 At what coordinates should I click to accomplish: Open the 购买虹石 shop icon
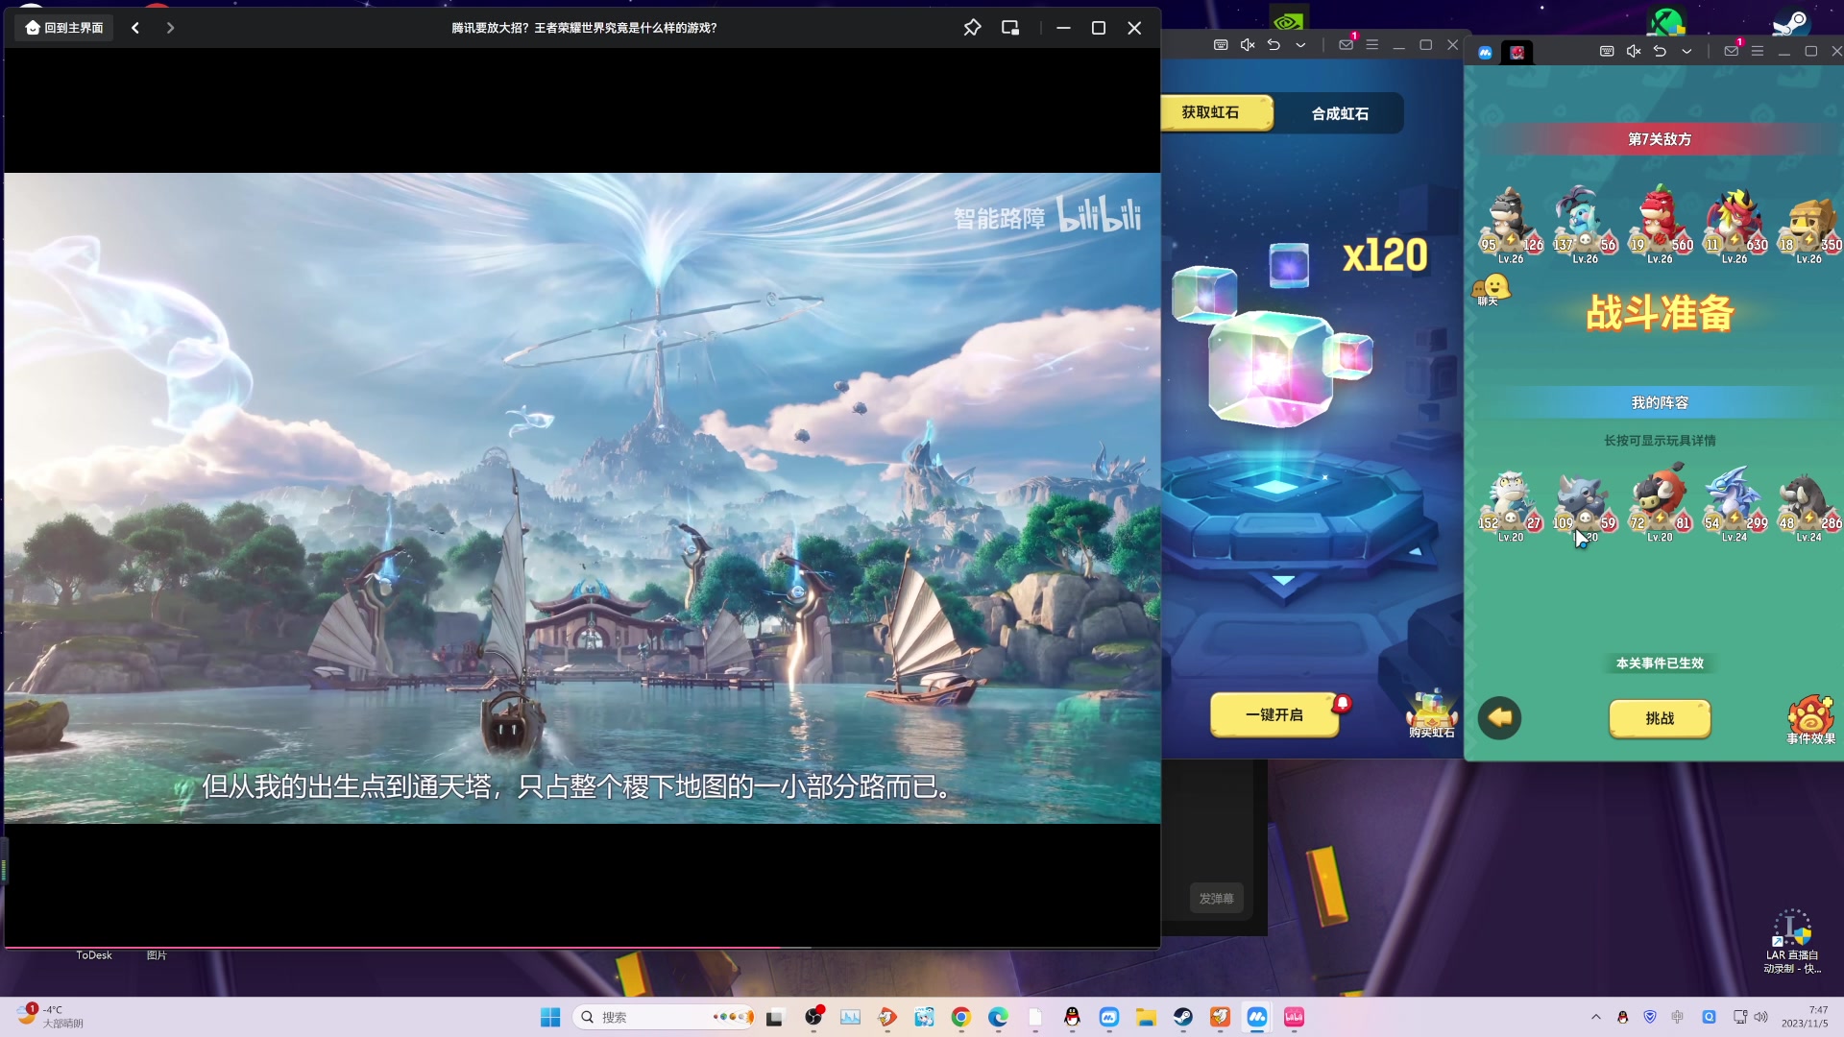click(1431, 715)
